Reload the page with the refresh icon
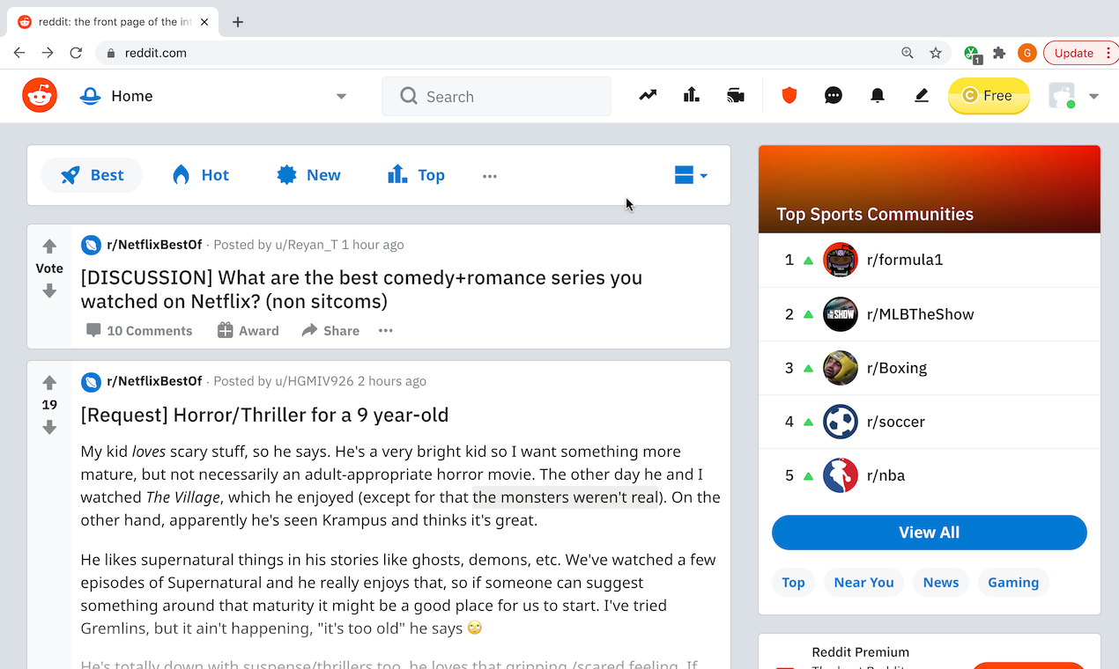 pos(76,53)
